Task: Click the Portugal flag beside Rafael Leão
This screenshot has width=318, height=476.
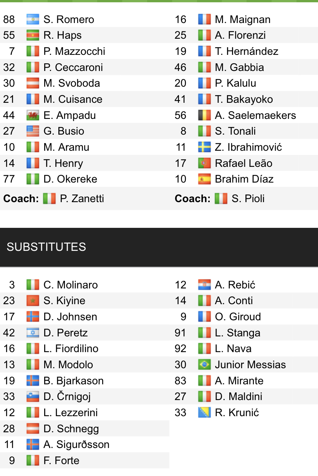Action: (x=204, y=163)
